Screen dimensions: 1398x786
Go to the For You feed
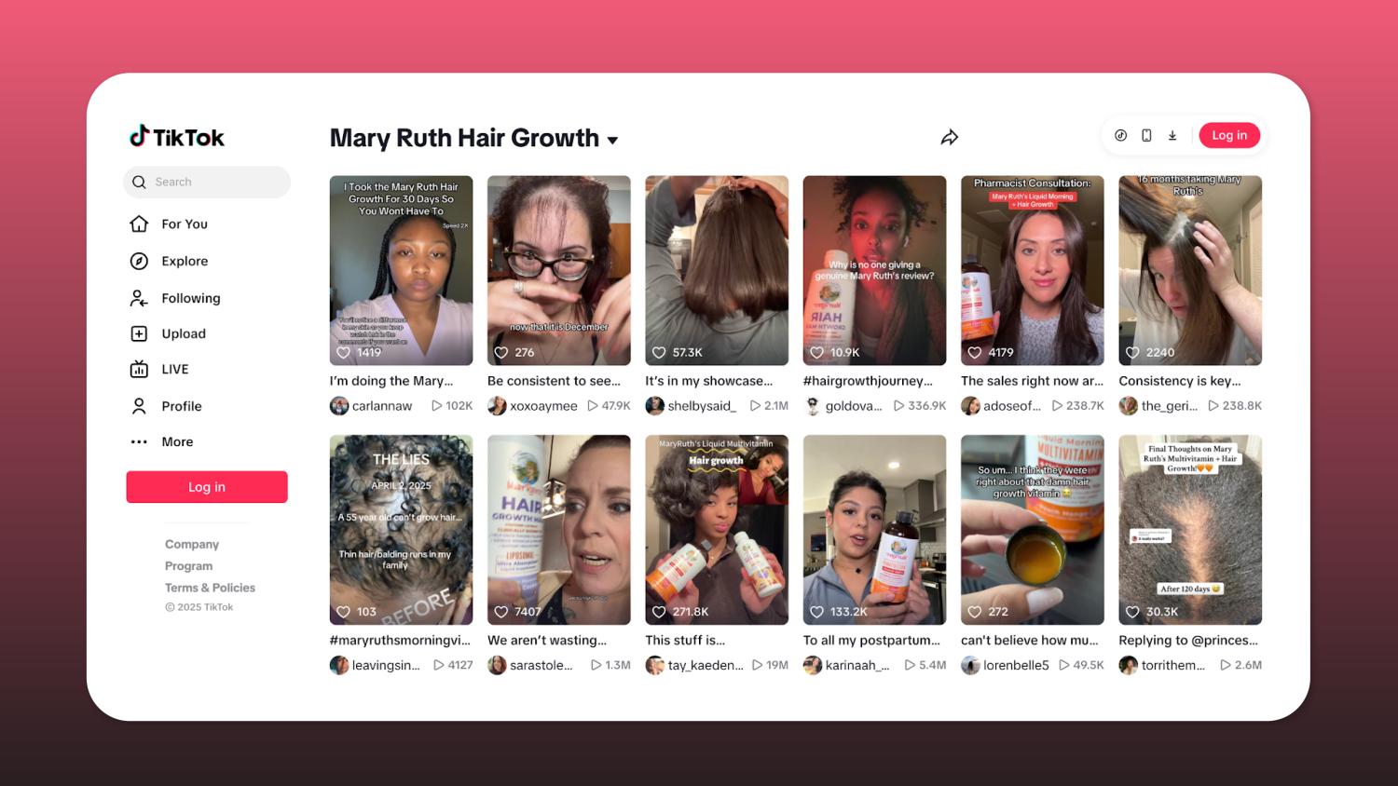click(184, 224)
